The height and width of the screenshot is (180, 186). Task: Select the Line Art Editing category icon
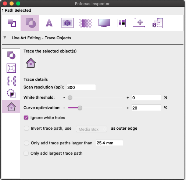(x=30, y=23)
